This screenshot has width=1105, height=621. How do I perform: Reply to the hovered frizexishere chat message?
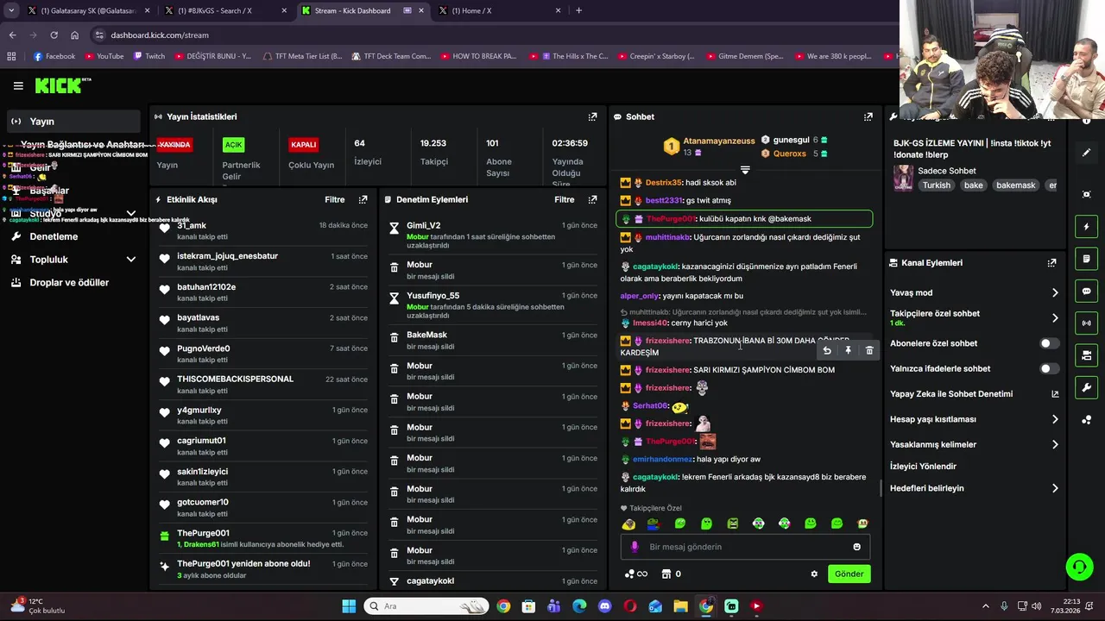pyautogui.click(x=827, y=350)
